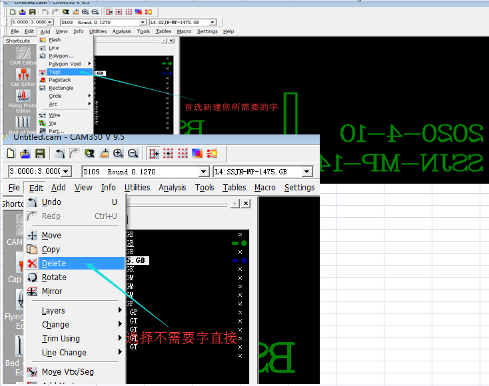Viewport: 489px width, 386px height.
Task: Click the Padstack icon in Add menu
Action: [43, 80]
